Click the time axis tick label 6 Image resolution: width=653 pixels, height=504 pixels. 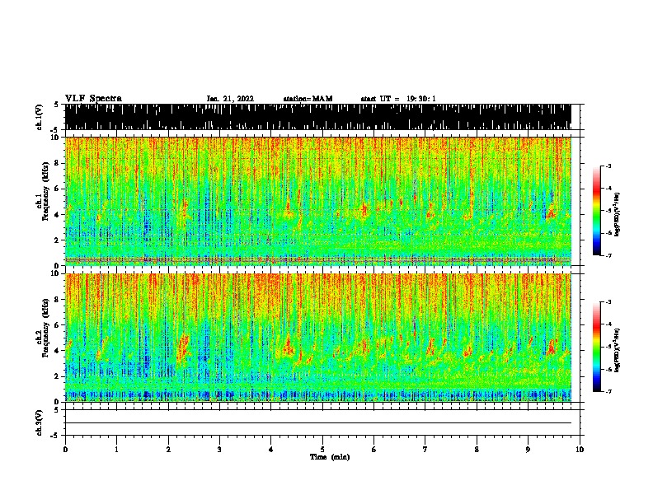374,450
